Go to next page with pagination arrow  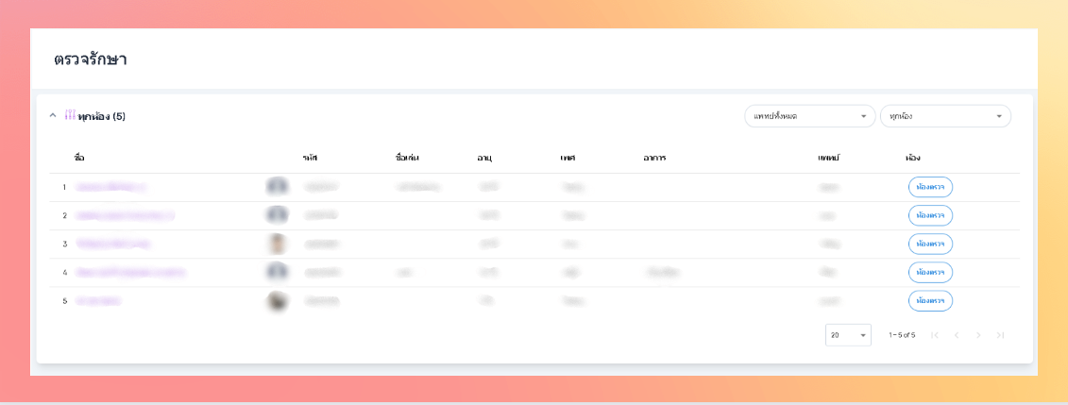click(979, 335)
